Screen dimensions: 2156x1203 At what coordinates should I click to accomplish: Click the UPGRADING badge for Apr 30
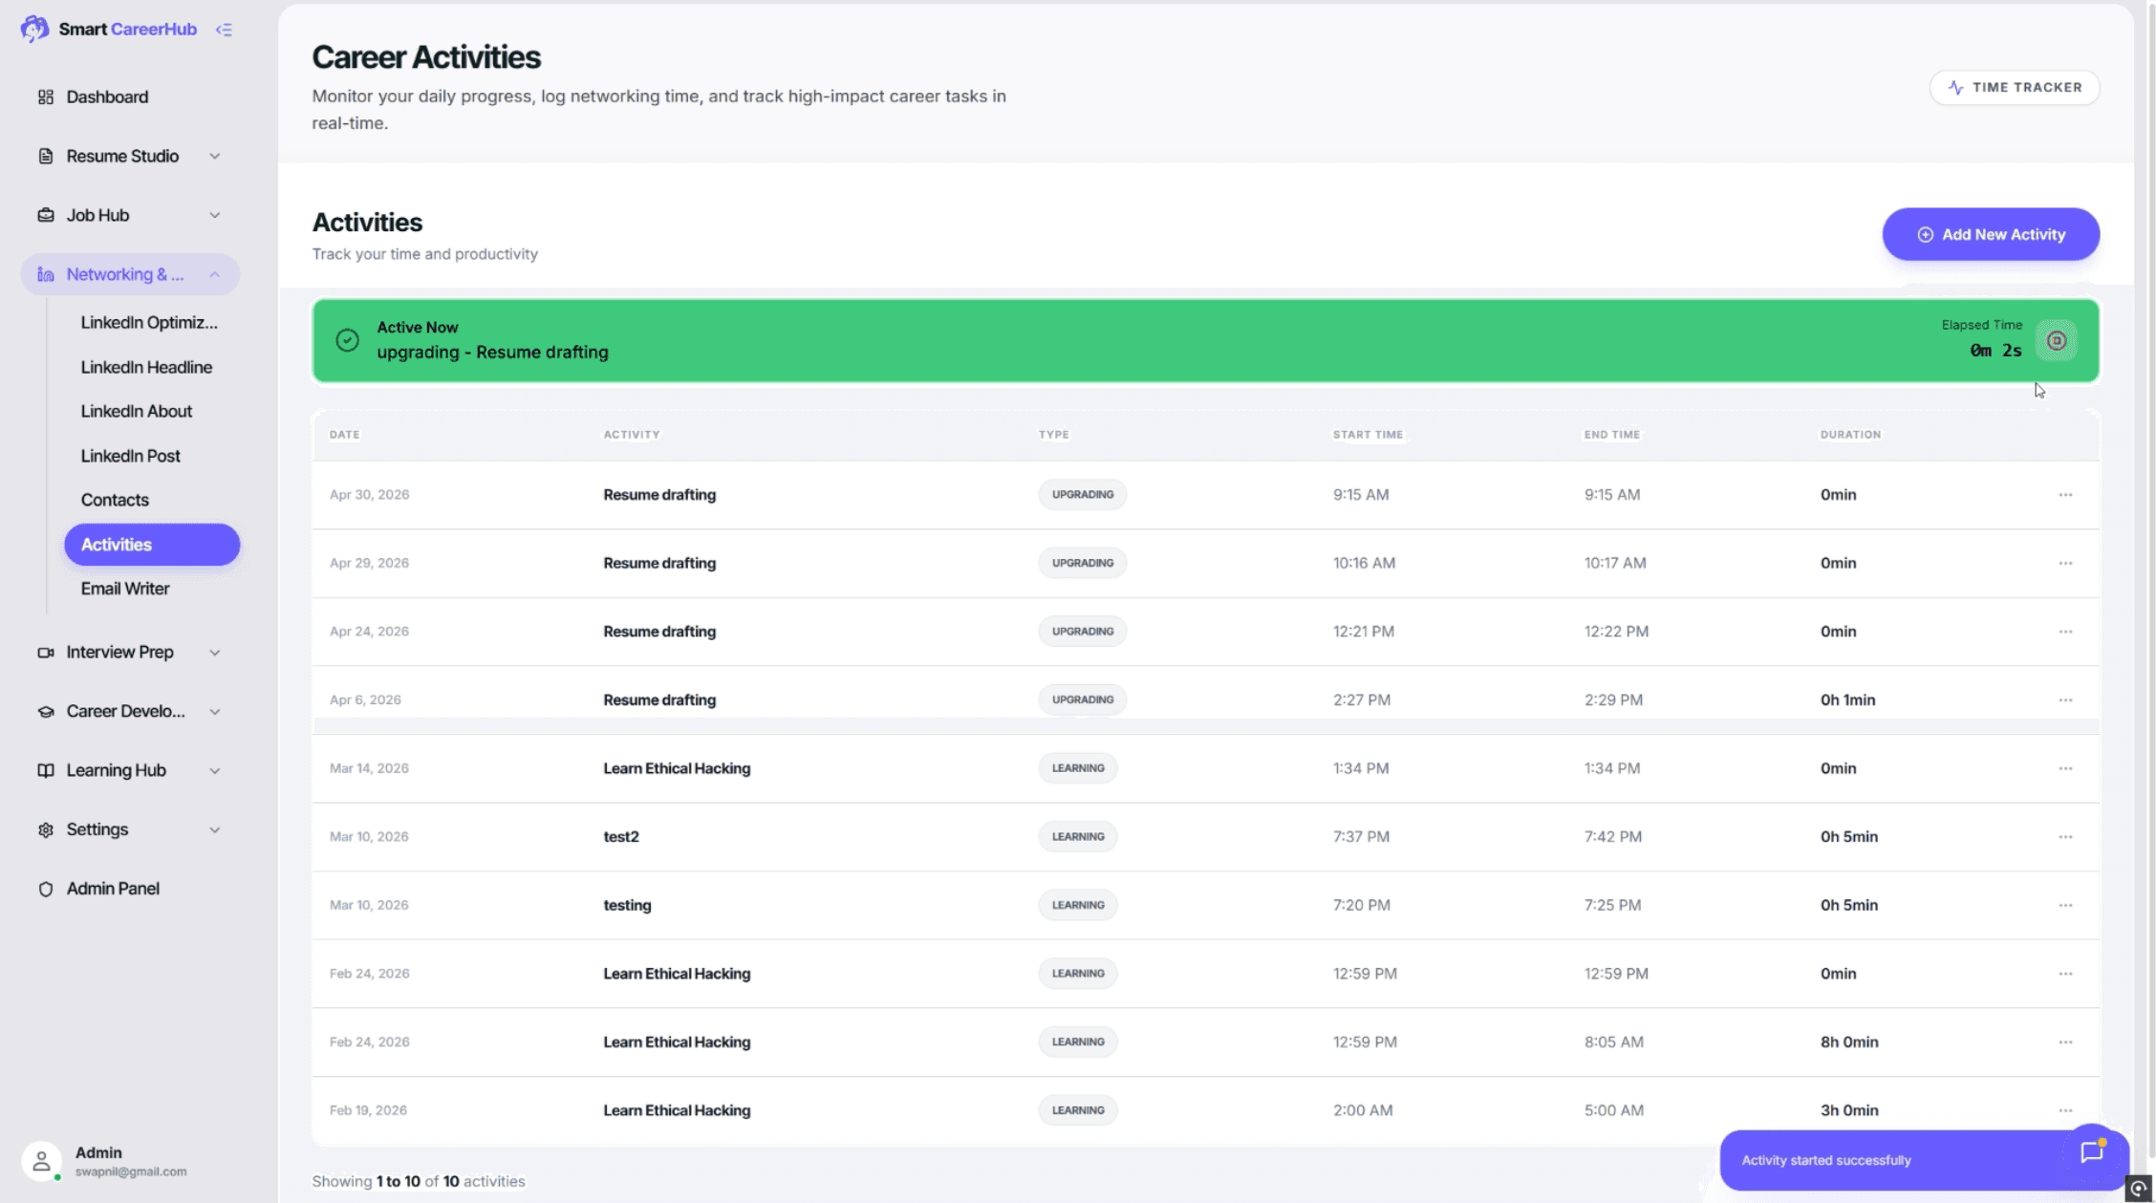pos(1083,495)
